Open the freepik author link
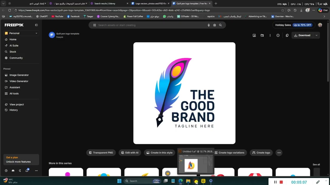The image size is (330, 185). click(60, 37)
